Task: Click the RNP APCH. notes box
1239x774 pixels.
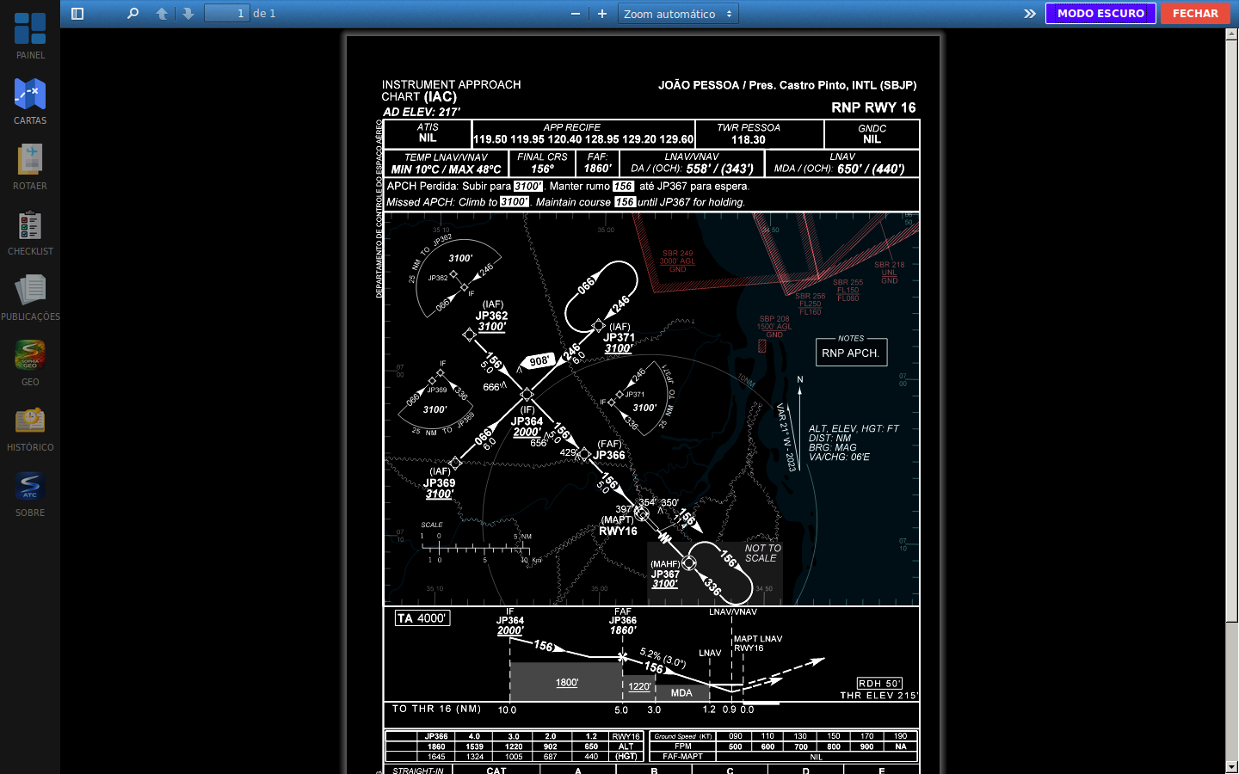Action: 851,353
